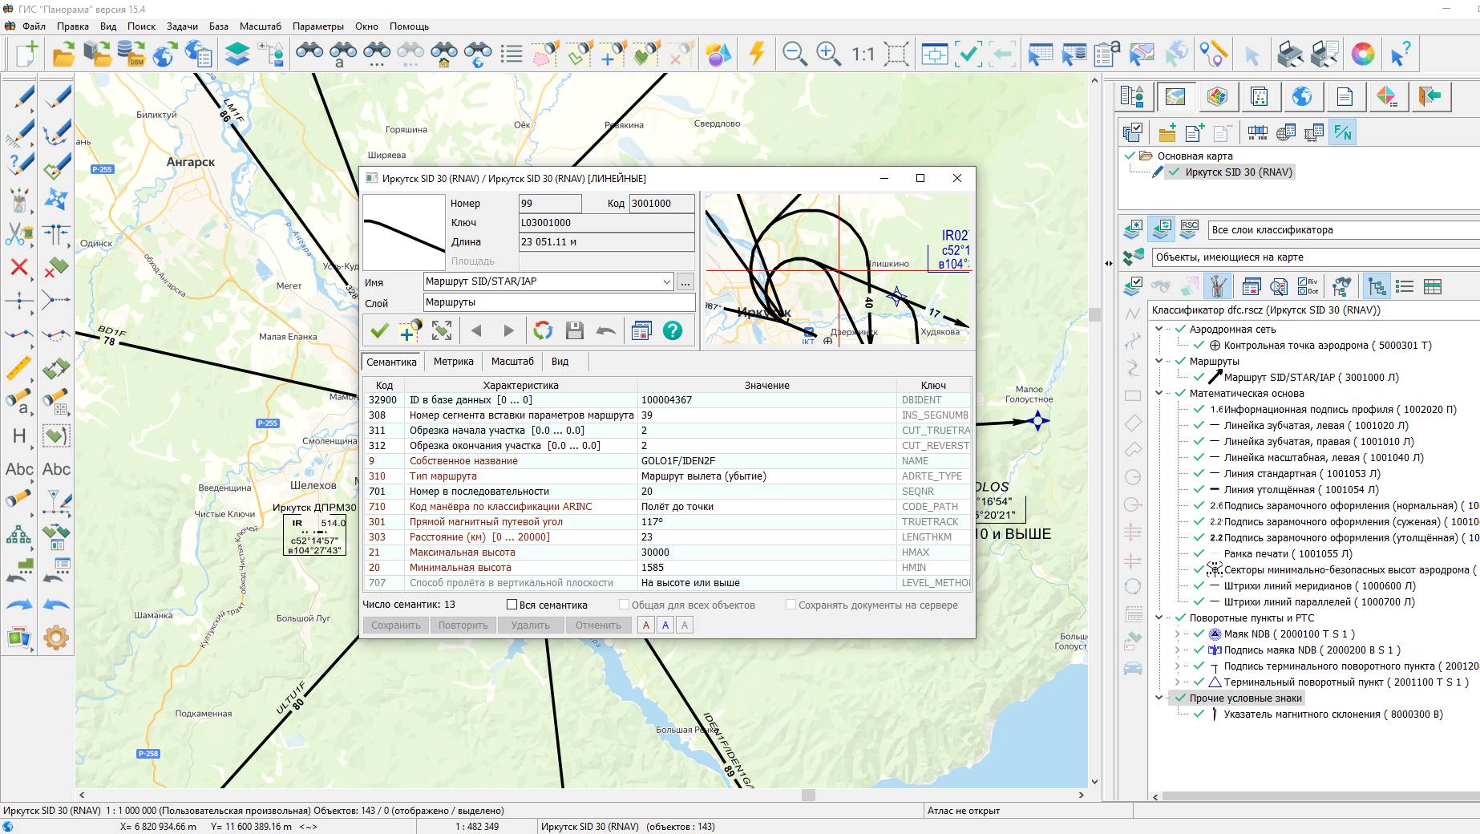Switch to the 'Метрика' tab

pyautogui.click(x=453, y=362)
